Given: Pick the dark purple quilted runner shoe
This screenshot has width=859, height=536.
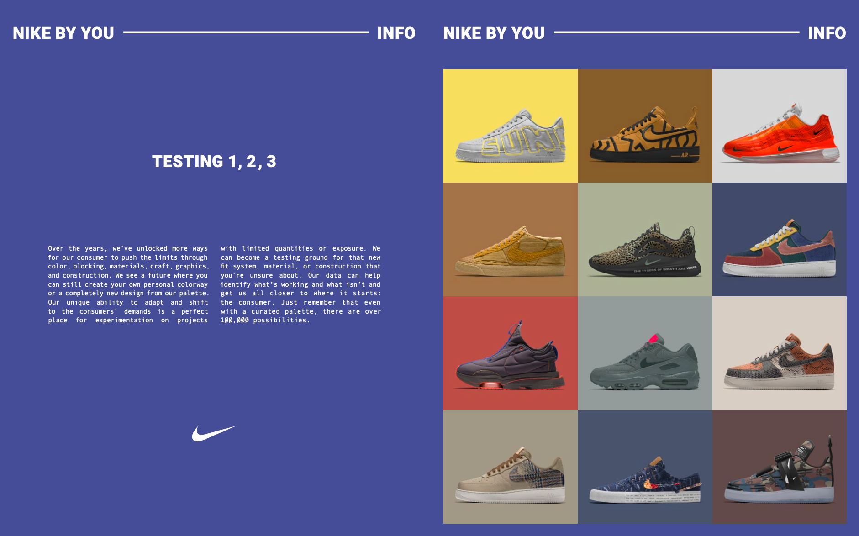Looking at the screenshot, I should coord(510,353).
